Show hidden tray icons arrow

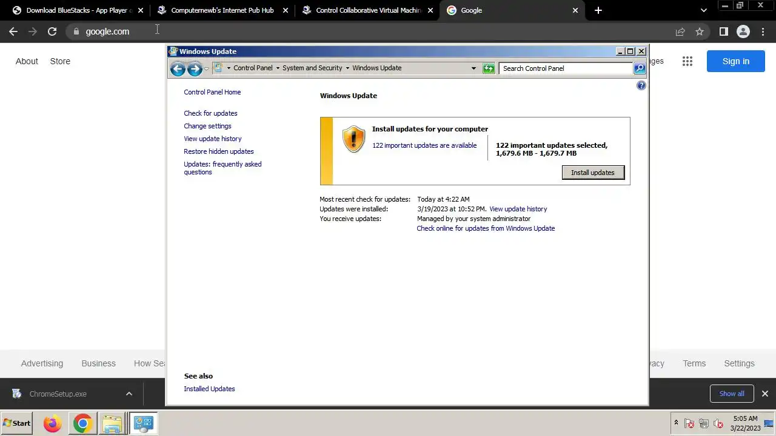point(676,423)
